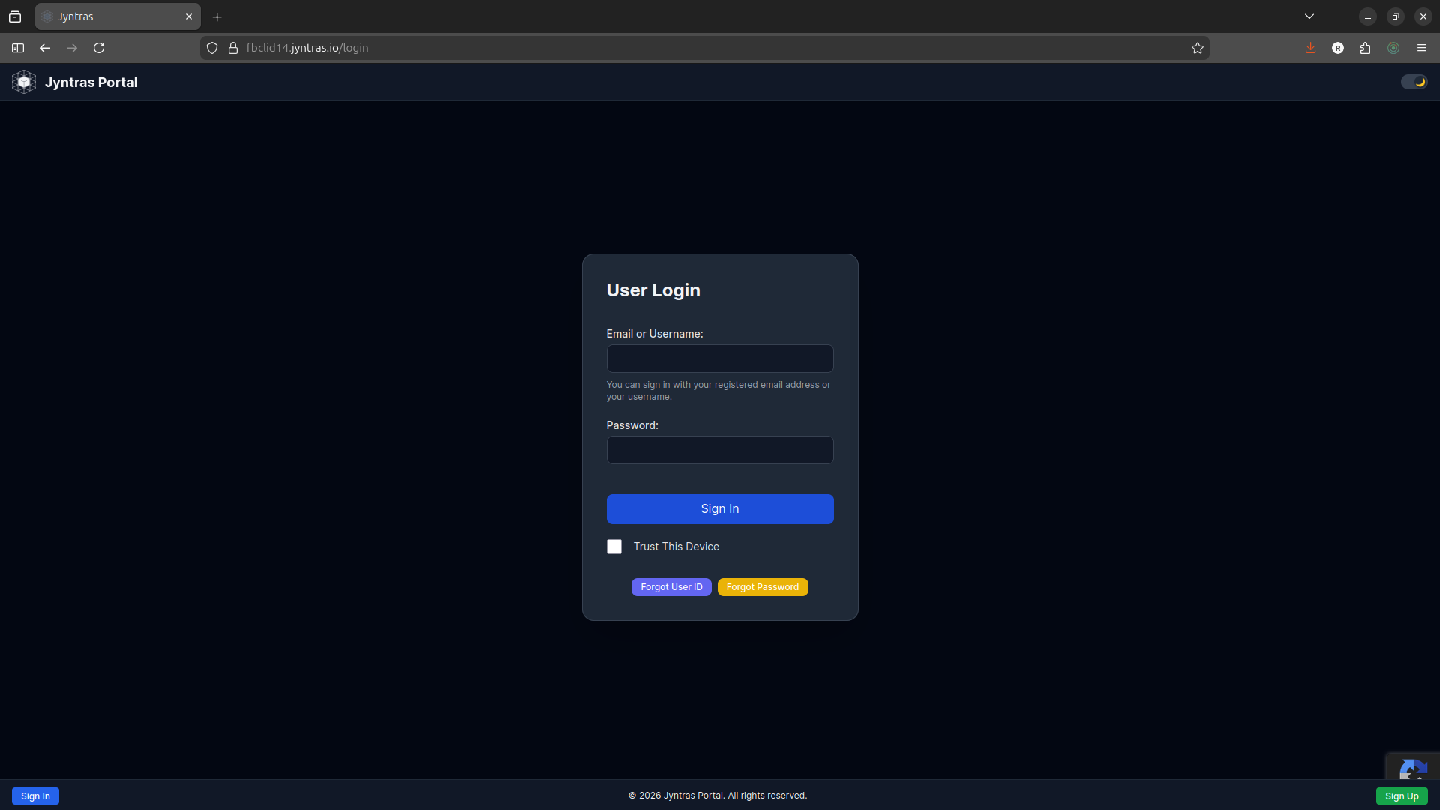1440x810 pixels.
Task: Toggle the dark mode moon switch
Action: [x=1414, y=82]
